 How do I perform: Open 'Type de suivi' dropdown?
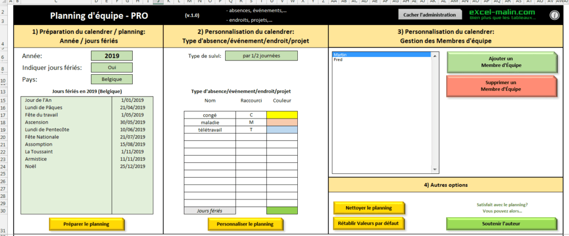coord(261,55)
